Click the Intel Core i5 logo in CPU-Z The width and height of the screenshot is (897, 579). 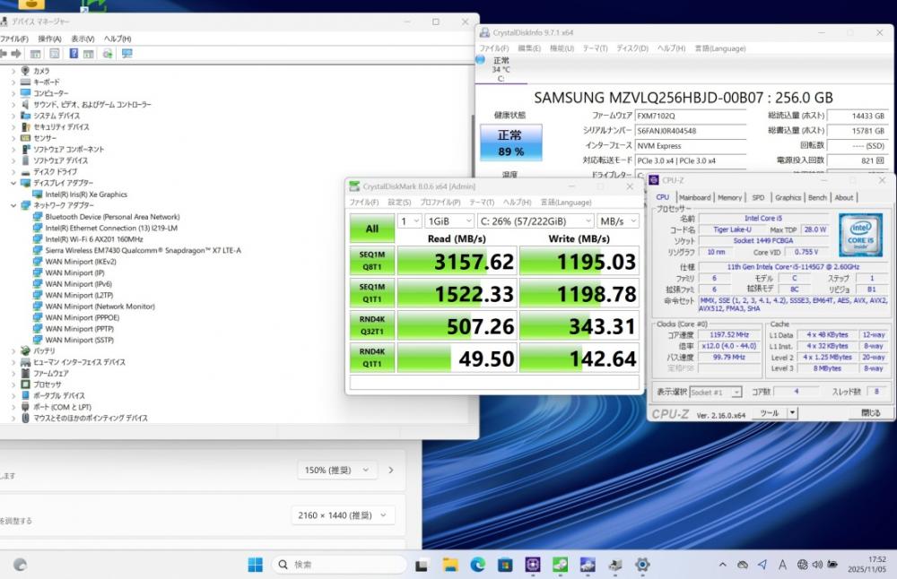[859, 235]
